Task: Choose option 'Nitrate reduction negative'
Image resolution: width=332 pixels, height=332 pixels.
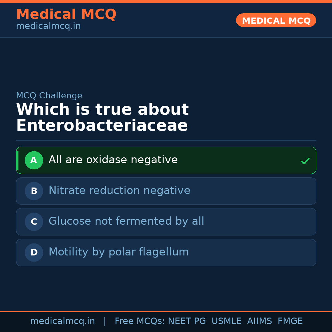Action: (119, 191)
